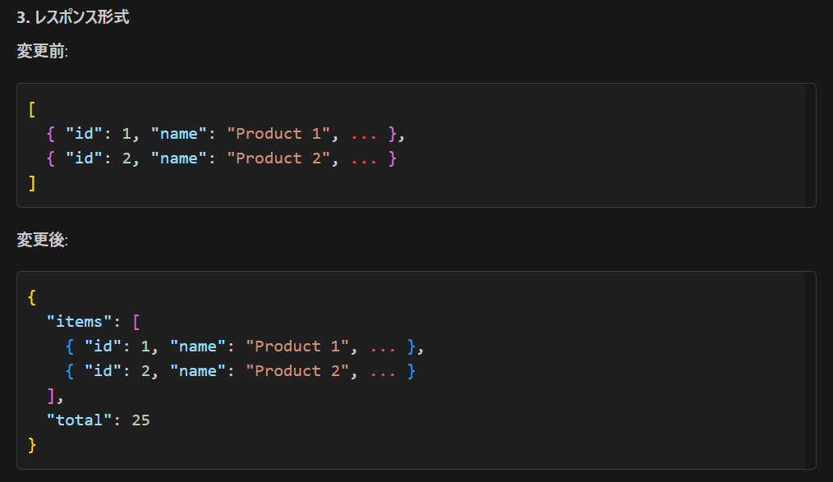Click the "total" key in the 変更後 code

click(81, 420)
